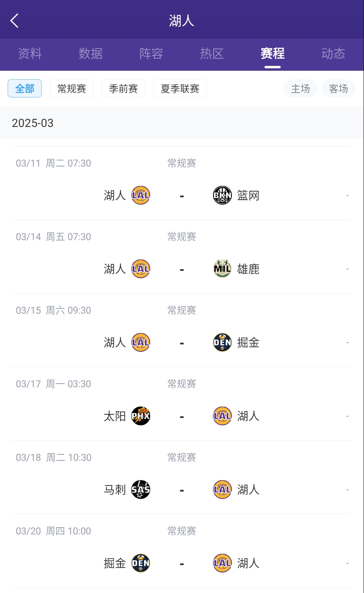
Task: Show only 主场 home games
Action: pos(301,89)
